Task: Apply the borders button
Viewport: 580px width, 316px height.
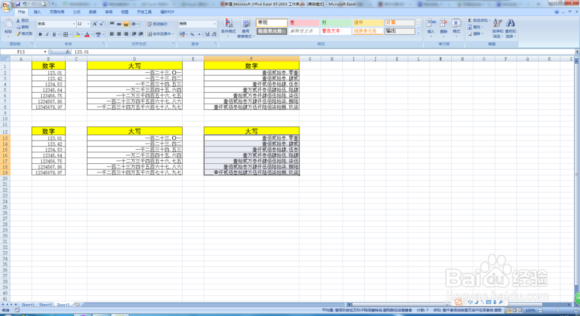Action: [x=66, y=34]
